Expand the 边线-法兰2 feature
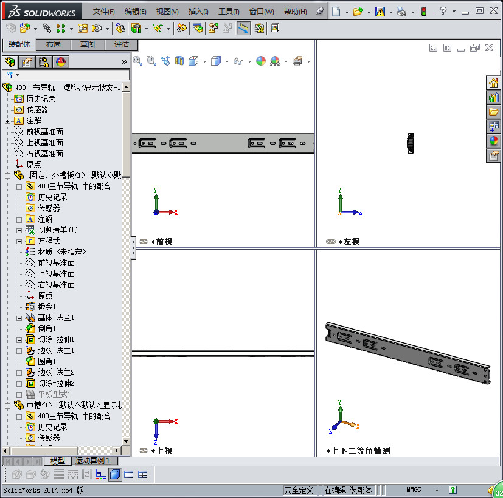Screen dimensions: 503x498 (x=19, y=373)
